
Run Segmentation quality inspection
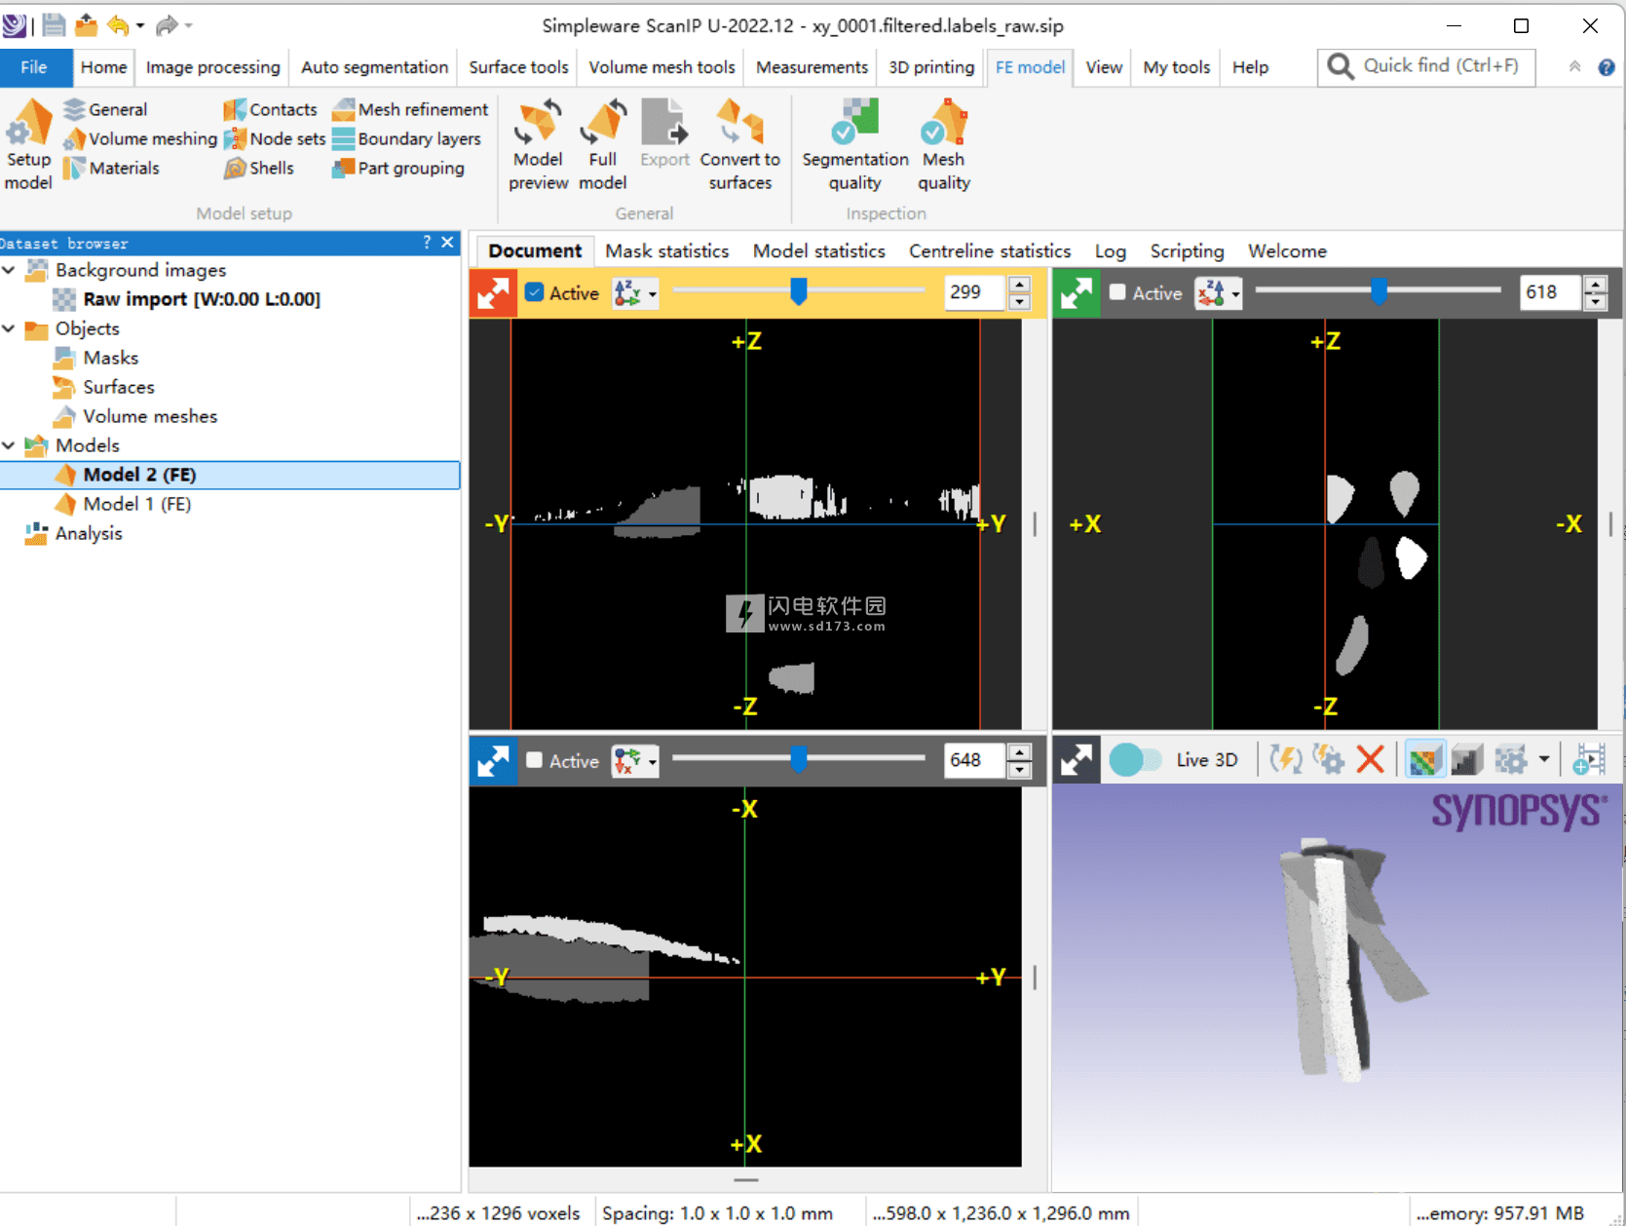[855, 144]
